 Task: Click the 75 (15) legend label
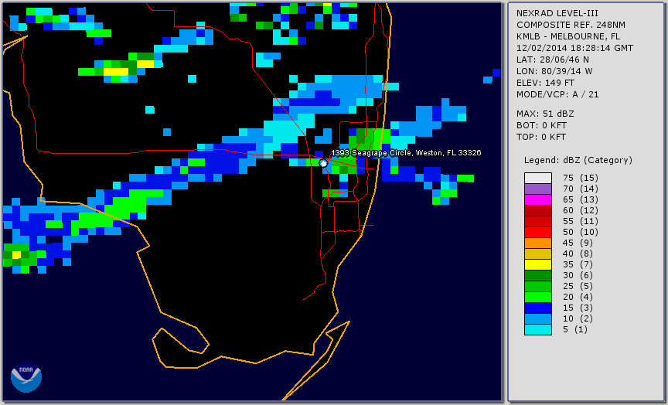580,178
